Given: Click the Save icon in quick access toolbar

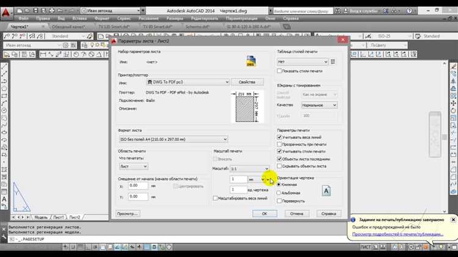Looking at the screenshot, I should tap(35, 11).
